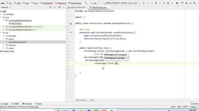Screen dimensions: 199x111
Task: Expand the collapsed import statement
Action: pos(84,17)
